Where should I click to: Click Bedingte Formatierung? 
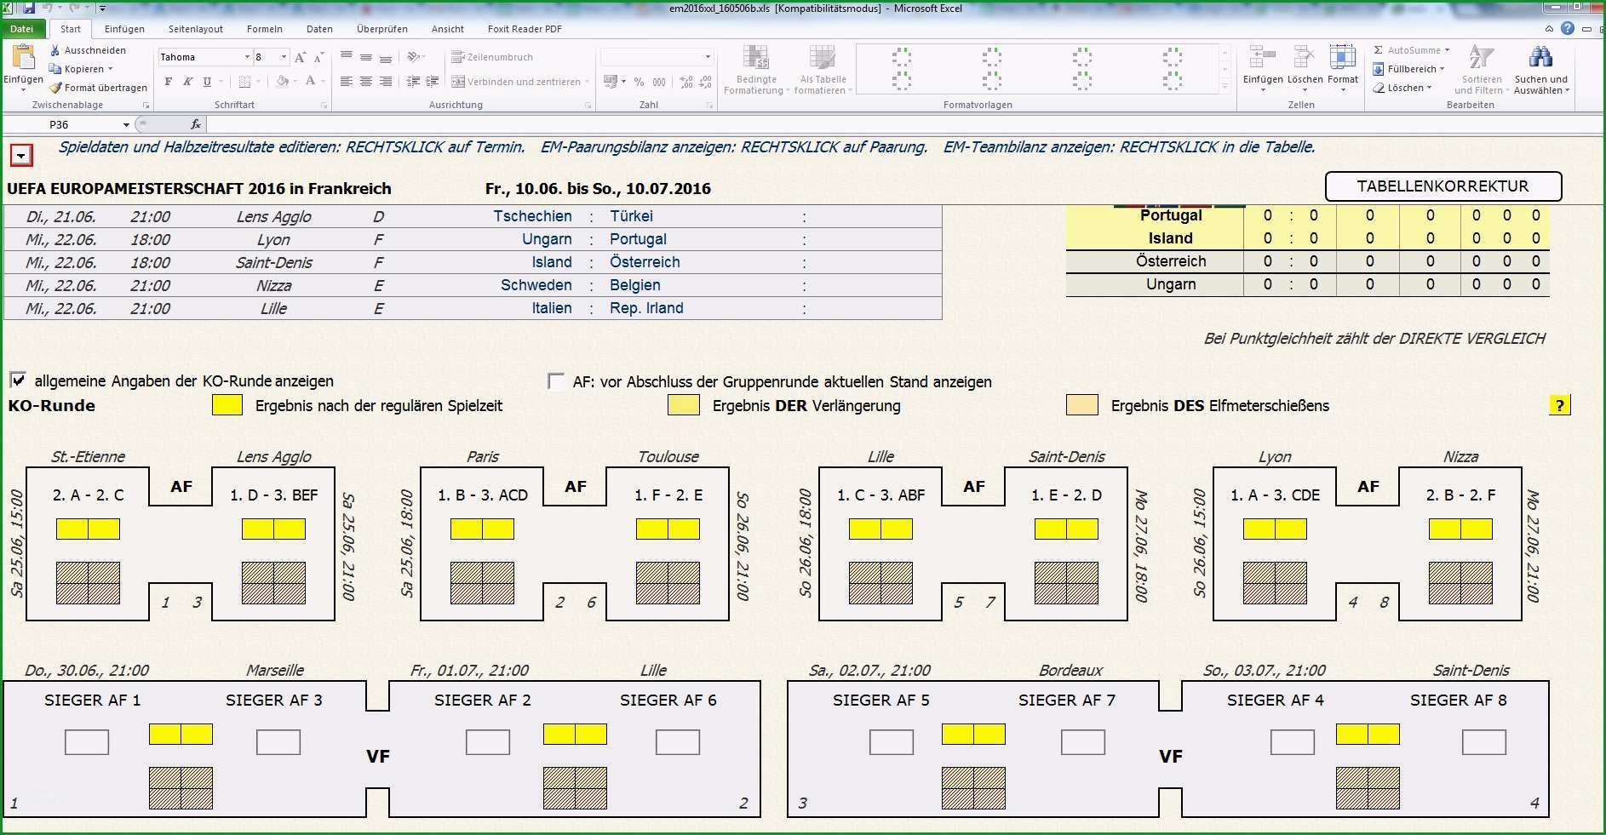(x=755, y=70)
